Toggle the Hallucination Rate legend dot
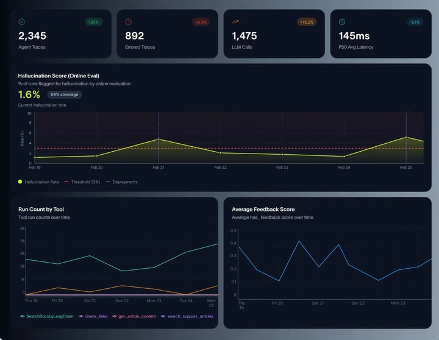Image resolution: width=439 pixels, height=340 pixels. click(x=20, y=182)
